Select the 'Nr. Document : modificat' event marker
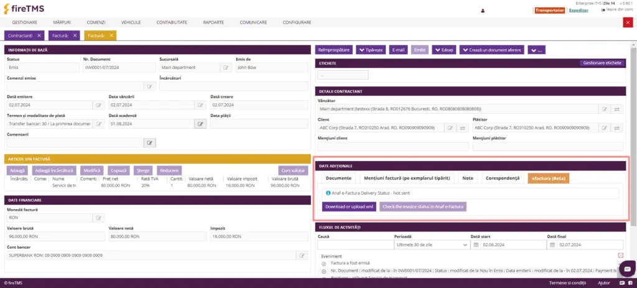 323,272
